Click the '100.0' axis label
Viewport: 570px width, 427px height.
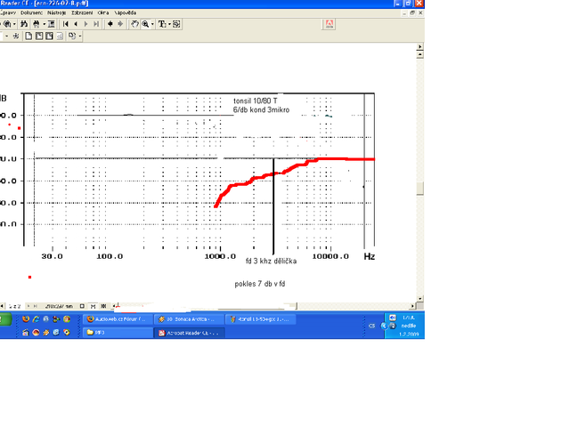click(110, 256)
